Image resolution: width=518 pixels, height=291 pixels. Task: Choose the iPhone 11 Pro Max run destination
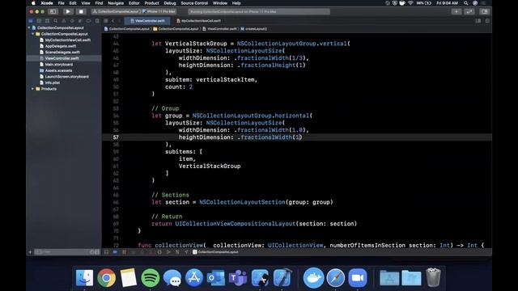159,11
